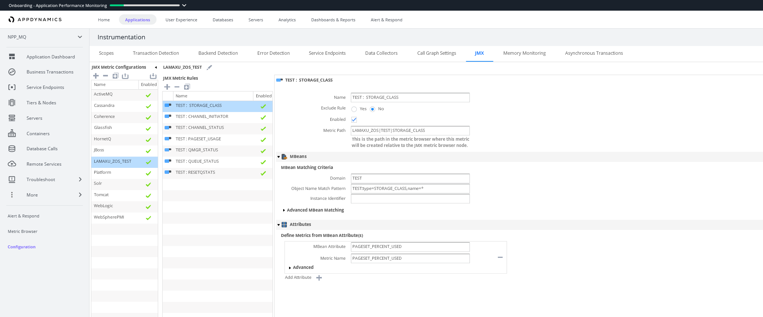Uncheck the Enabled checkbox
This screenshot has width=763, height=317.
coord(354,120)
